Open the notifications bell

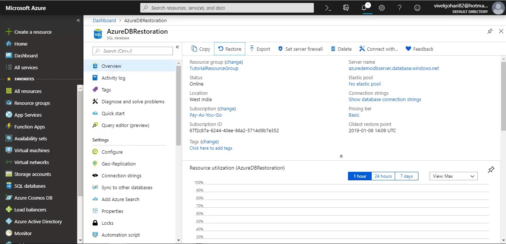tap(364, 8)
